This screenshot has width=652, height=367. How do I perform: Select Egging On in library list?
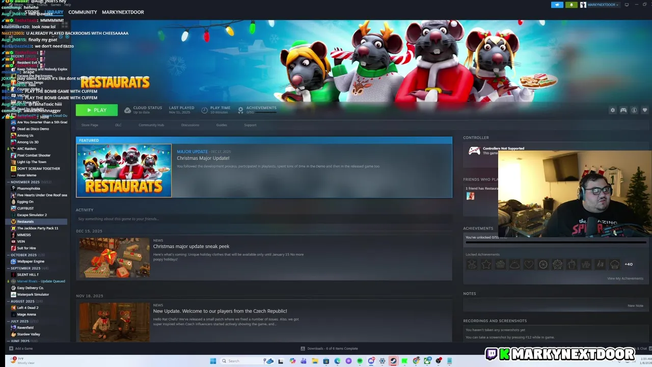[x=25, y=202]
